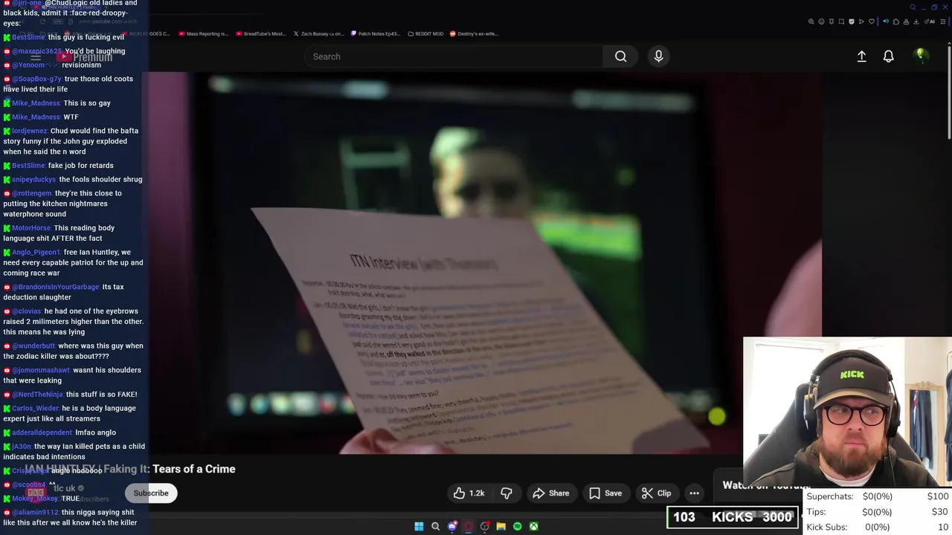Image resolution: width=952 pixels, height=535 pixels.
Task: Open the Windows Start menu
Action: pos(419,526)
